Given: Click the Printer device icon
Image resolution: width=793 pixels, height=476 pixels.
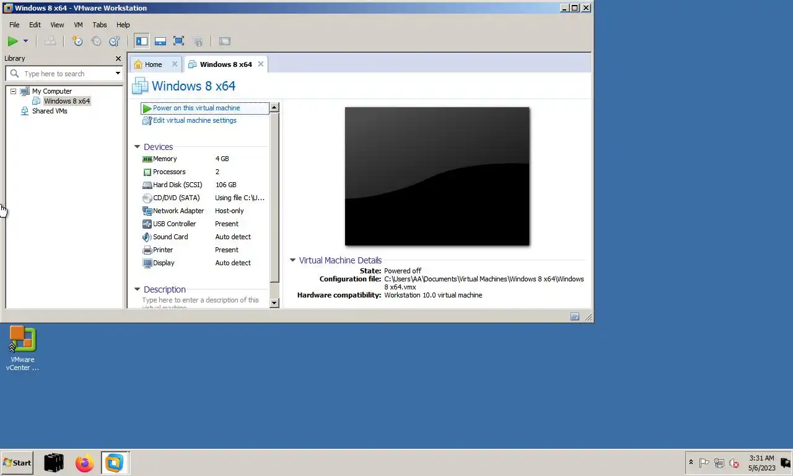Looking at the screenshot, I should pos(147,250).
